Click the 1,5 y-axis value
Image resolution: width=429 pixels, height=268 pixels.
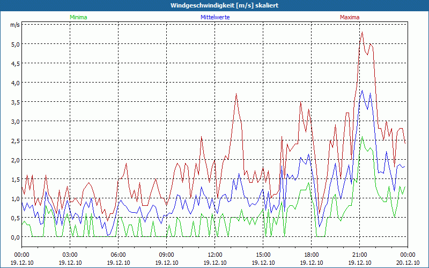[16, 179]
